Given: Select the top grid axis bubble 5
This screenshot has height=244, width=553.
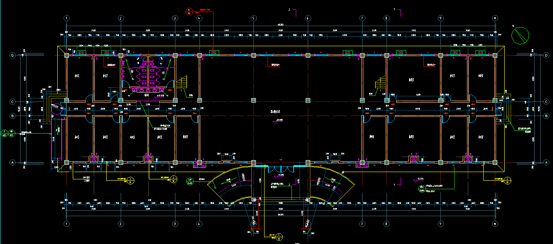Looking at the screenshot, I should (x=253, y=18).
